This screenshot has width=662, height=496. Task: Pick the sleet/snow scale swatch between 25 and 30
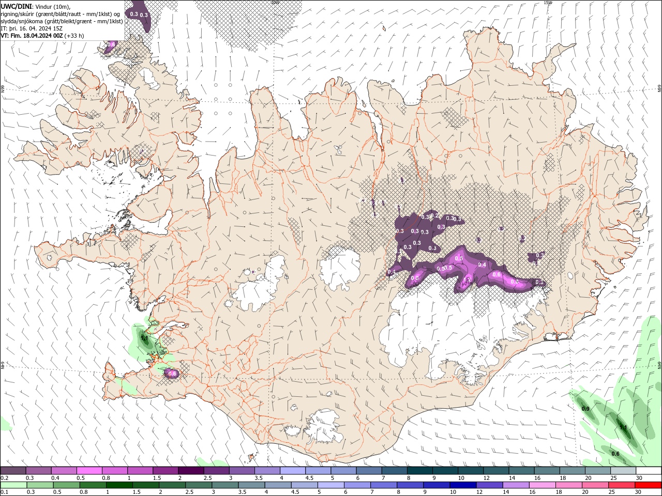(623, 471)
